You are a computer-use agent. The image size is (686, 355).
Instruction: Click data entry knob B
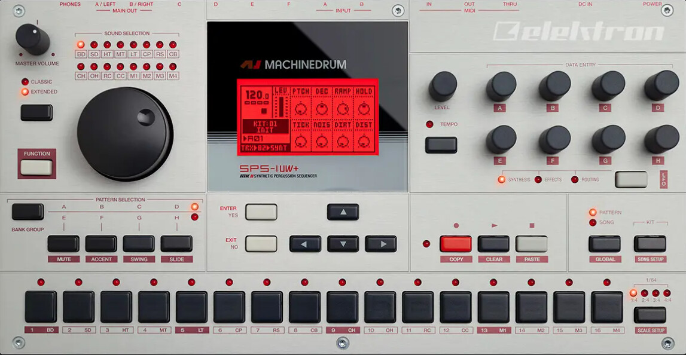tap(555, 85)
